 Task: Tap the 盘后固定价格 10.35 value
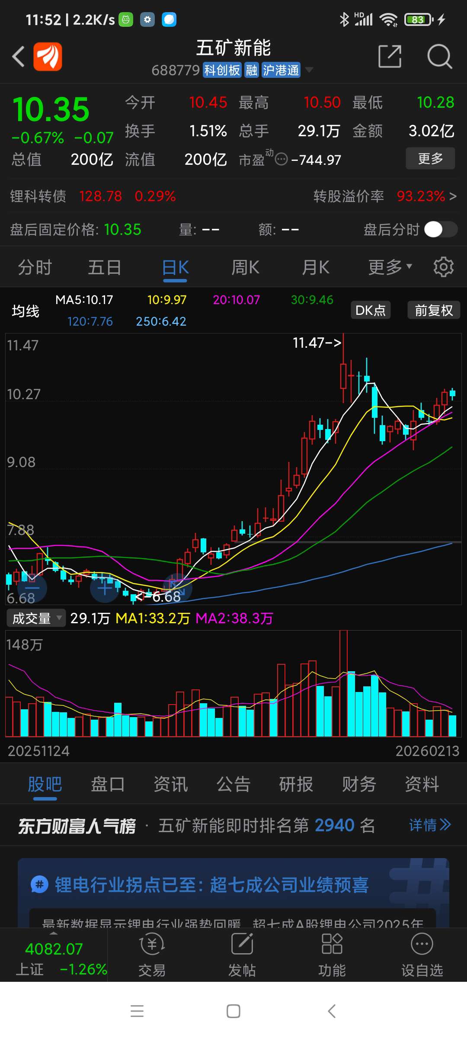(x=123, y=229)
